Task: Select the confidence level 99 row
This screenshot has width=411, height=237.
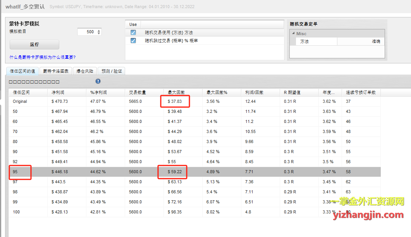Action: 194,202
